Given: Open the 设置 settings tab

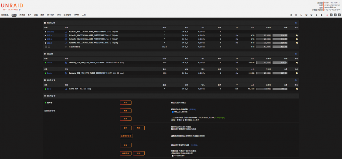Looking at the screenshot, I should click(36, 15).
